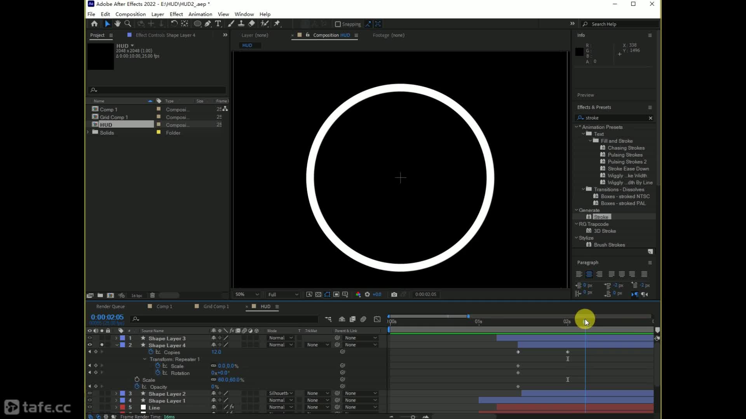Select the Comp 1 project item
This screenshot has height=419, width=746.
click(108, 109)
